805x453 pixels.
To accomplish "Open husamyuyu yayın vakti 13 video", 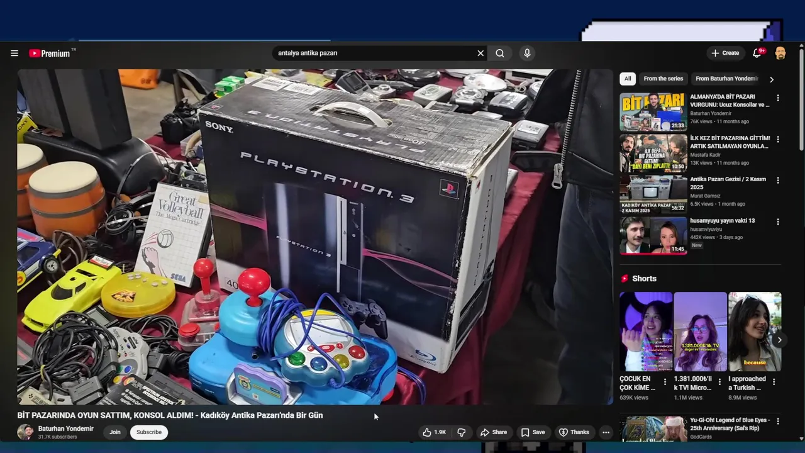I will point(653,235).
